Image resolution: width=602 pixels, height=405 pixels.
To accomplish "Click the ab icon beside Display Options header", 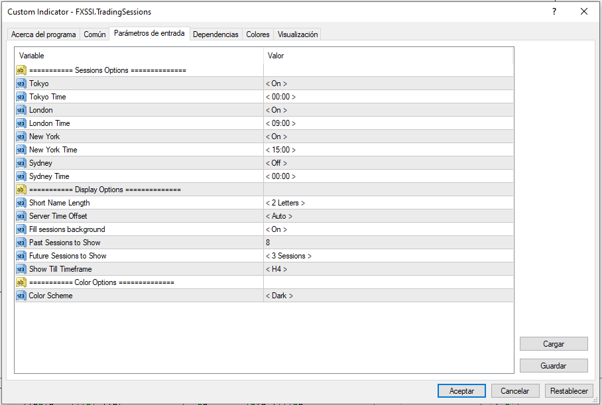I will tap(21, 189).
